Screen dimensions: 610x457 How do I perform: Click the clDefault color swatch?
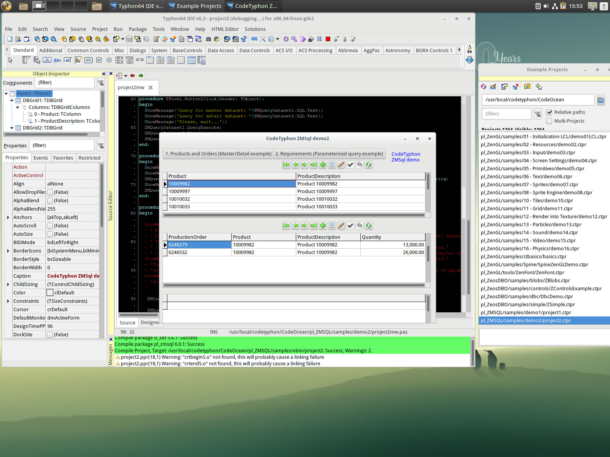tap(50, 292)
